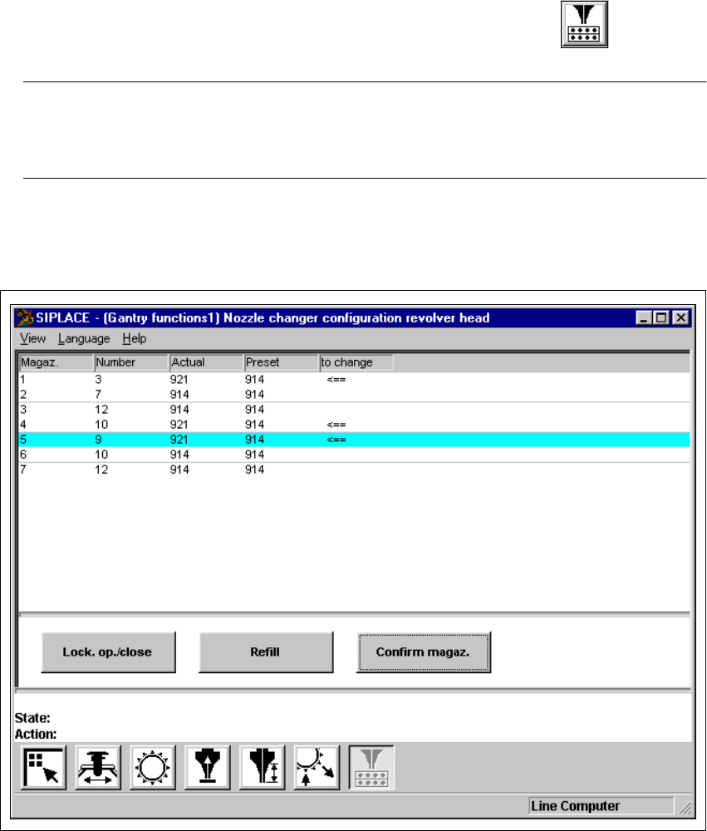The width and height of the screenshot is (707, 831).
Task: Click the Line Computer status bar field
Action: (601, 806)
